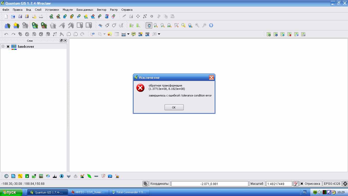Image resolution: width=348 pixels, height=196 pixels.
Task: Select the Text Annotation tool
Action: [155, 34]
